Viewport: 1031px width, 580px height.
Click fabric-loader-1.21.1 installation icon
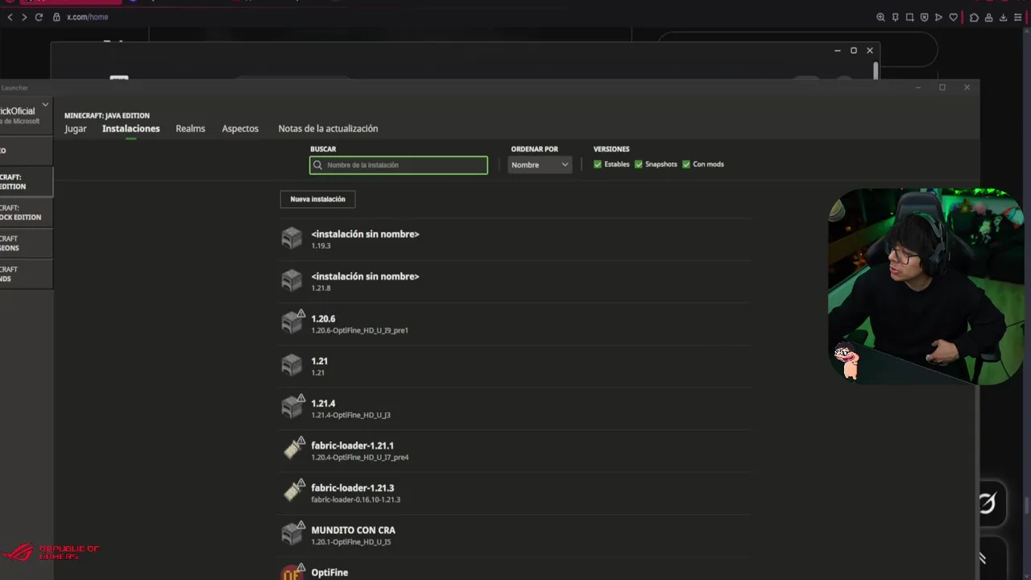coord(293,449)
